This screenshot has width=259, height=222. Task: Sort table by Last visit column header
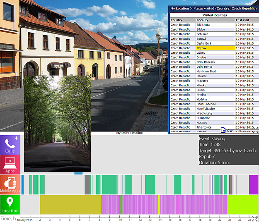pyautogui.click(x=242, y=20)
